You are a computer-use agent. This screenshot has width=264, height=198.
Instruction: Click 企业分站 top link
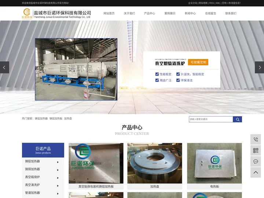pyautogui.click(x=192, y=3)
